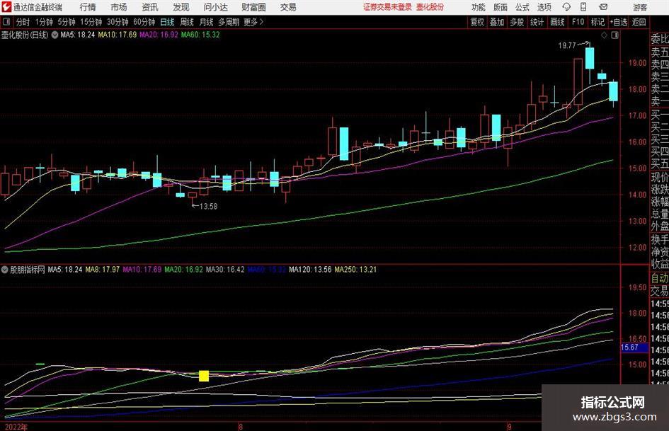This screenshot has height=431, width=669.
Task: Click the purple MA20: 16.92 main chart label
Action: pyautogui.click(x=159, y=35)
